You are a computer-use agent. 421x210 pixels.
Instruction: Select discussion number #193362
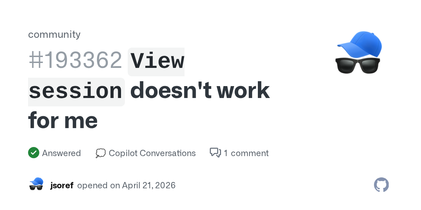click(75, 60)
